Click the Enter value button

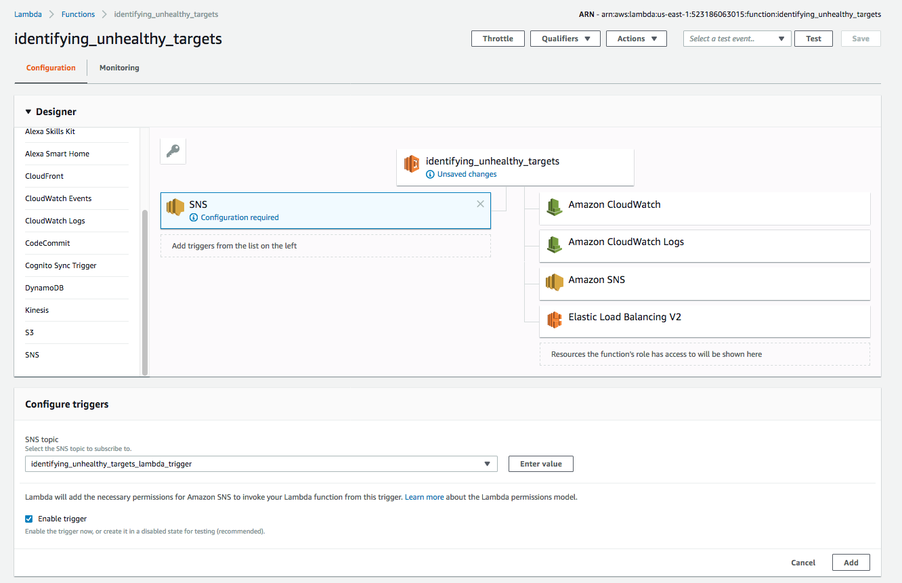[x=541, y=464]
